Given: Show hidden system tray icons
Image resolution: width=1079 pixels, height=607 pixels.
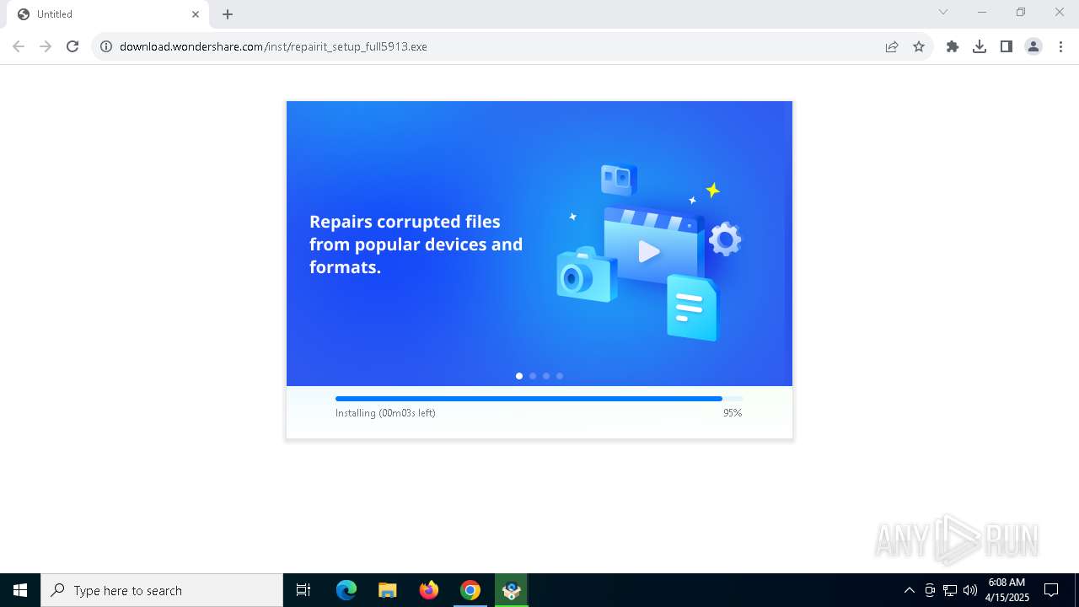Looking at the screenshot, I should click(x=909, y=590).
